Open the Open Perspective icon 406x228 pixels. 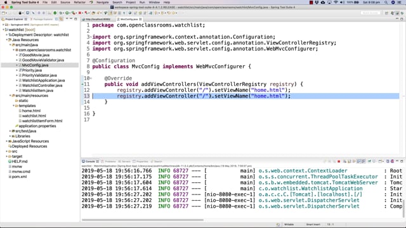(386, 13)
